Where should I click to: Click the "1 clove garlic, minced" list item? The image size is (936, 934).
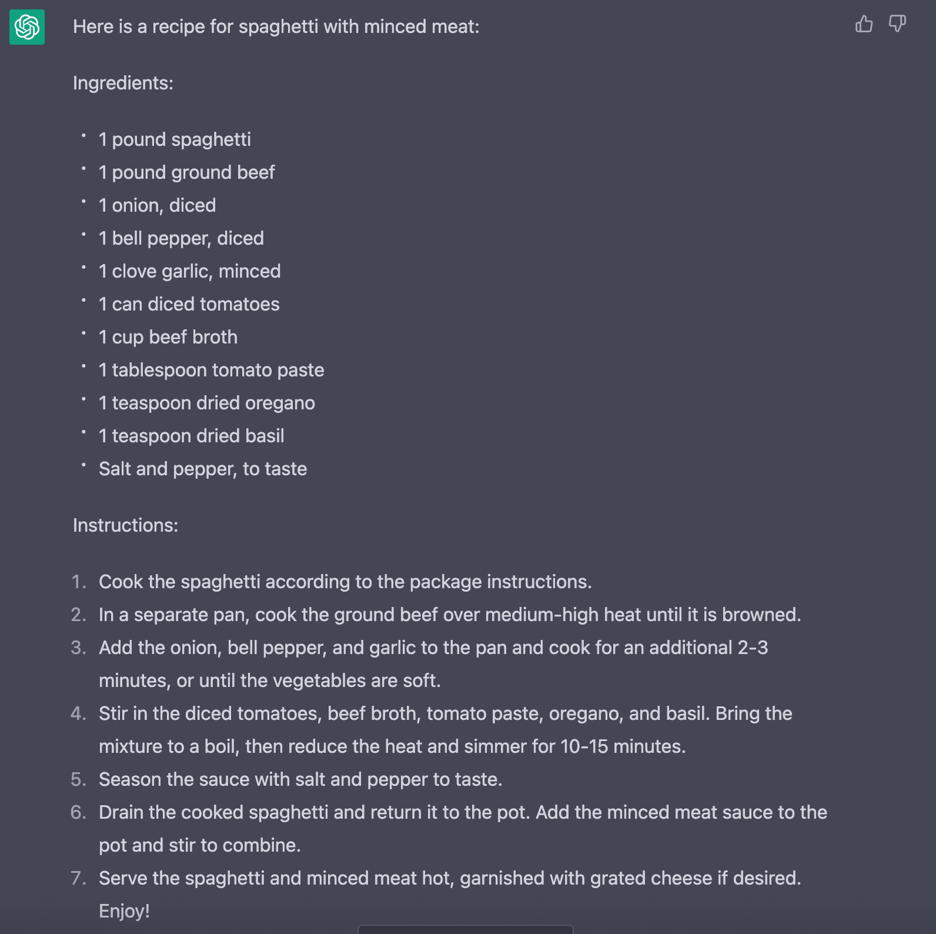tap(189, 271)
